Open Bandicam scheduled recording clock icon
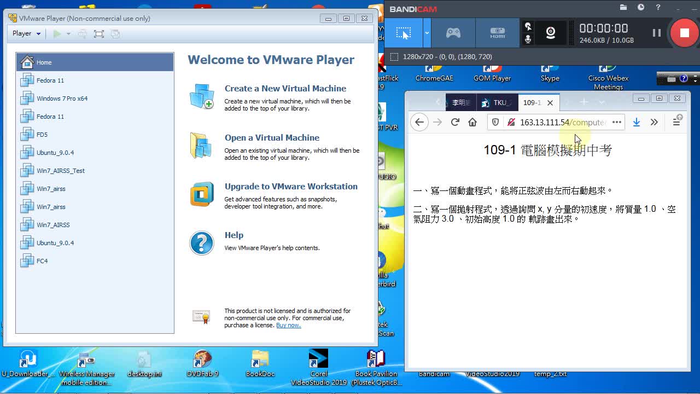Viewport: 700px width, 394px height. 641,8
